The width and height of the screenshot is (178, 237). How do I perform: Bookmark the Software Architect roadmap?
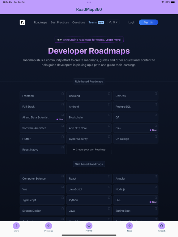(62, 126)
